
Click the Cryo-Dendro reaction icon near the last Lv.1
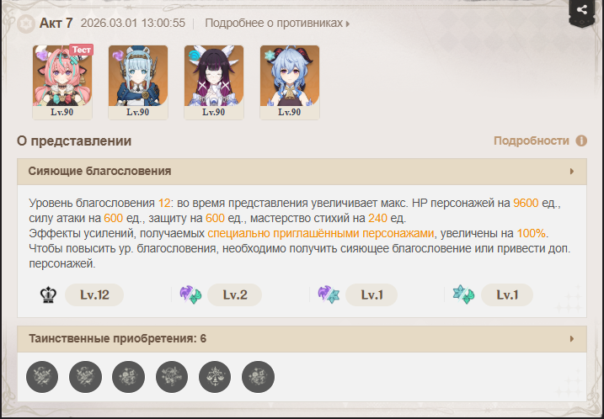coord(463,295)
